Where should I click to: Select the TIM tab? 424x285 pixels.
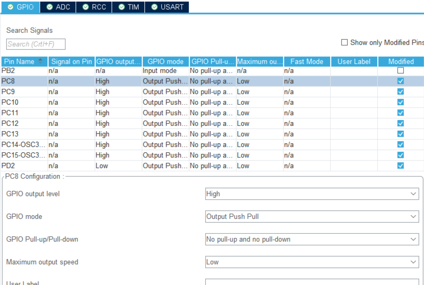[x=128, y=7]
